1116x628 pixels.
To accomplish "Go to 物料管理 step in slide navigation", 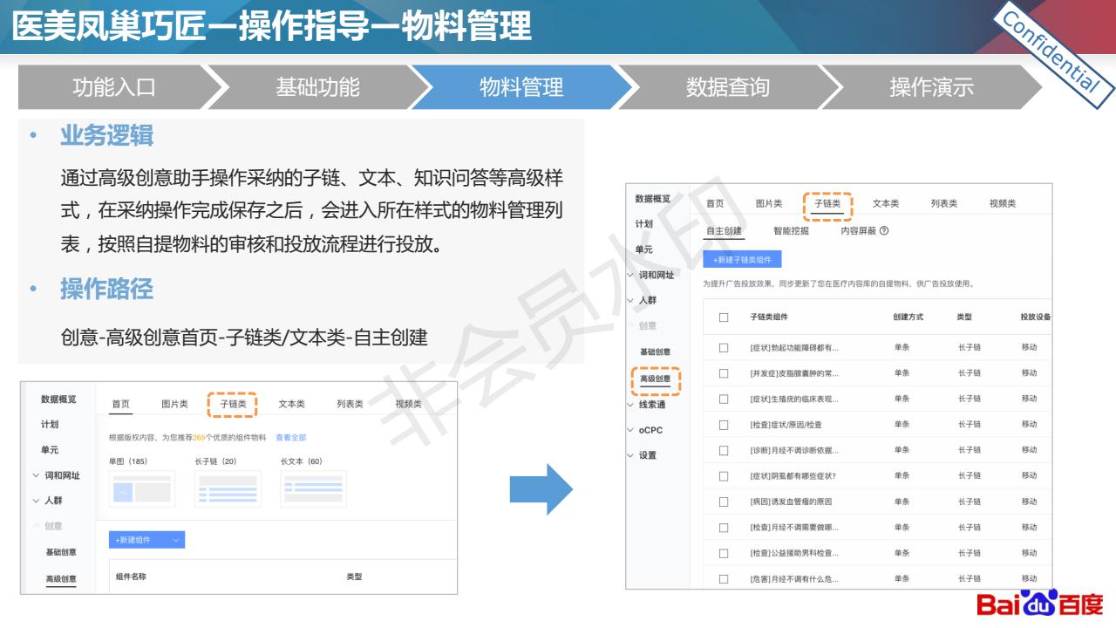I will [521, 87].
